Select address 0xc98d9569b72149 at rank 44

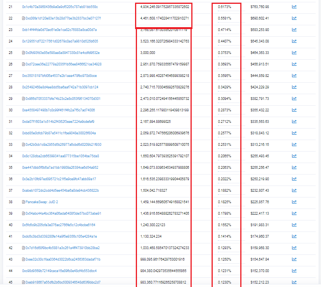59,271
